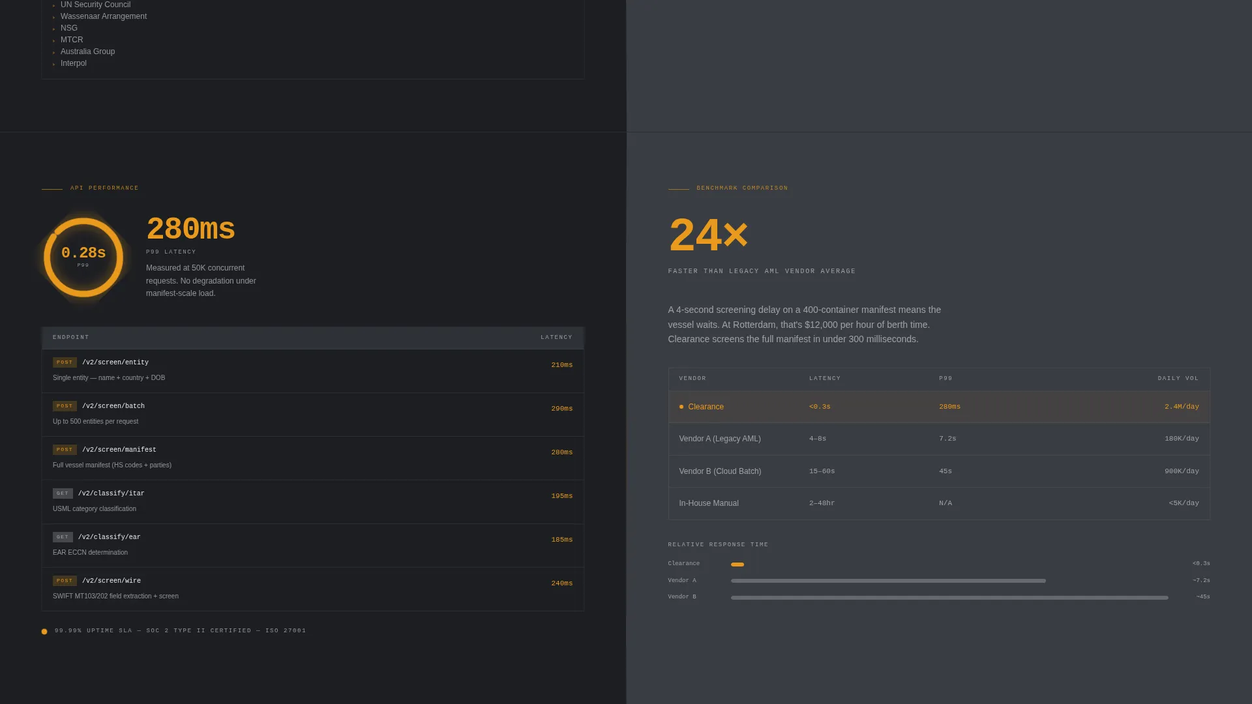Click the FASTER THAN LEGACY AML VENDOR AVERAGE caption
The image size is (1252, 704).
coord(762,271)
